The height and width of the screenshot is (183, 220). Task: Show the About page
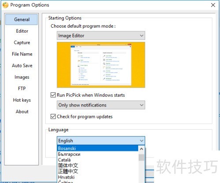[x=22, y=112]
